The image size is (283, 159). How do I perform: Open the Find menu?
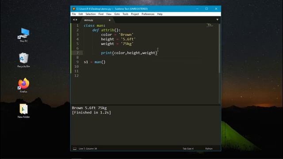coord(101,14)
